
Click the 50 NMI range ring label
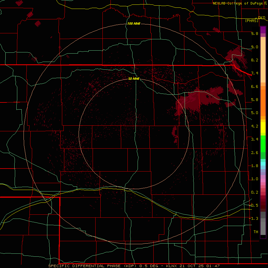click(x=134, y=79)
